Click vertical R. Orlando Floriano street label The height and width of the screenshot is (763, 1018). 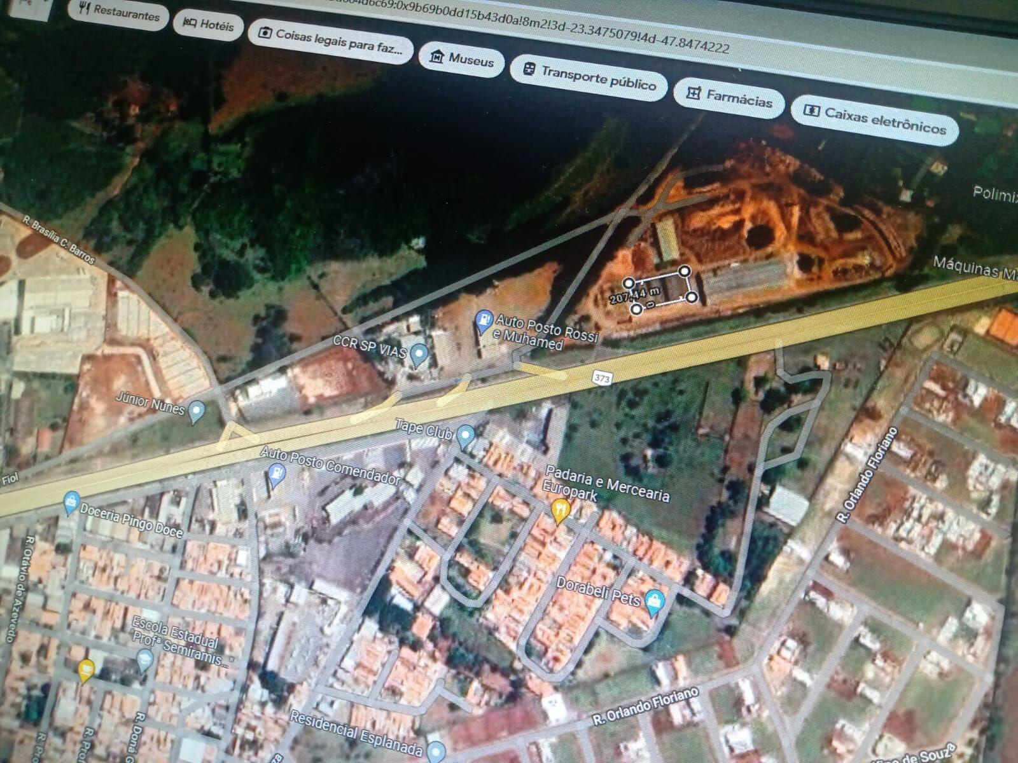click(x=868, y=474)
